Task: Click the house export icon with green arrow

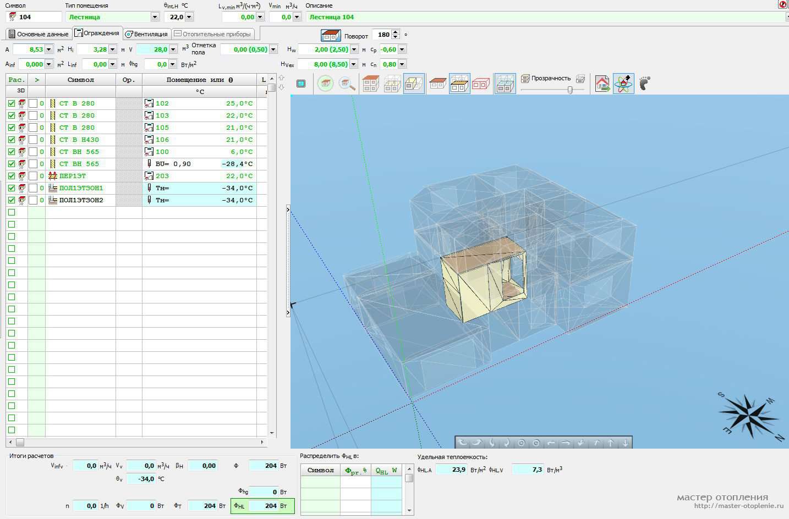Action: (602, 84)
